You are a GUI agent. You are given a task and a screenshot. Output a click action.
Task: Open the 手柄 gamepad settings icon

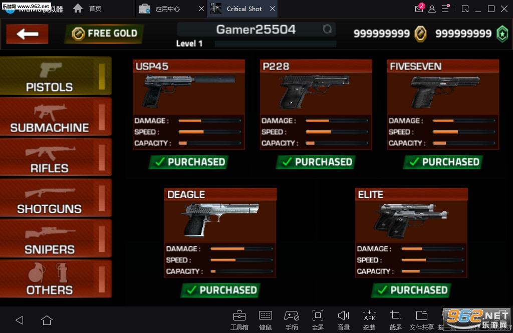292,320
